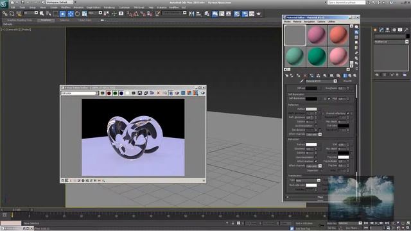The width and height of the screenshot is (411, 231).
Task: Click the Sample Type icon beside slots
Action: [x=356, y=27]
